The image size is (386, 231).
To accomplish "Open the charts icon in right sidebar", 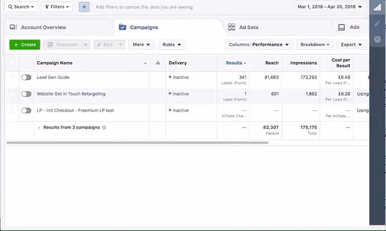I will [x=377, y=7].
